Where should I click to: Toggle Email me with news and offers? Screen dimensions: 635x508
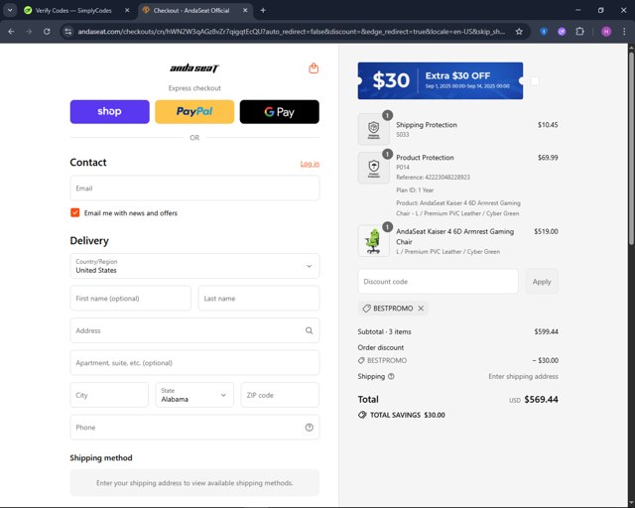click(75, 212)
